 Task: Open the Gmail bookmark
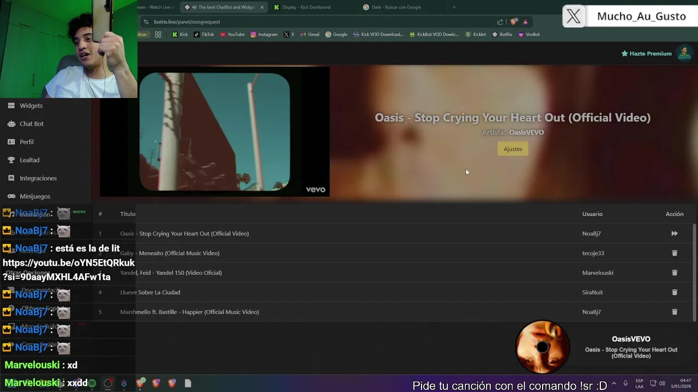coord(310,34)
